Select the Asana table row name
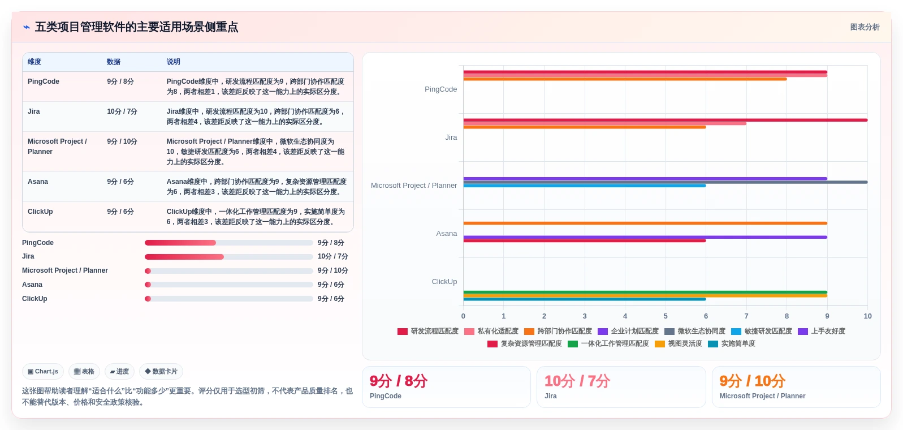Image resolution: width=903 pixels, height=430 pixels. [x=38, y=182]
